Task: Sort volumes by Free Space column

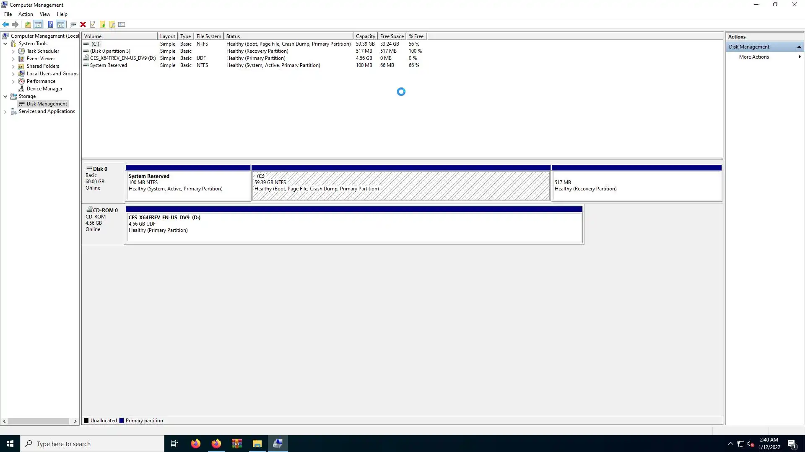Action: (x=392, y=36)
